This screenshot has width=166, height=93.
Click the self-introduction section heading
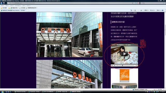tap(118, 22)
